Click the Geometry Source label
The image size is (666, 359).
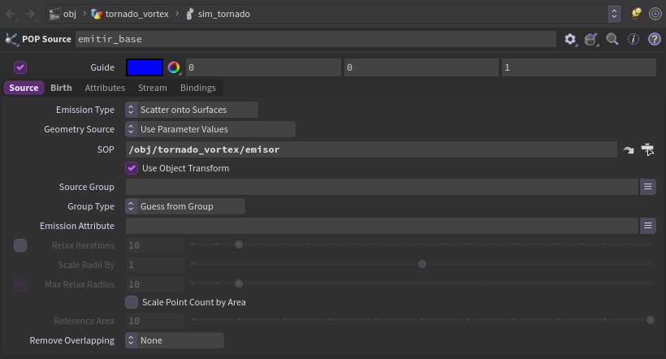[x=79, y=129]
